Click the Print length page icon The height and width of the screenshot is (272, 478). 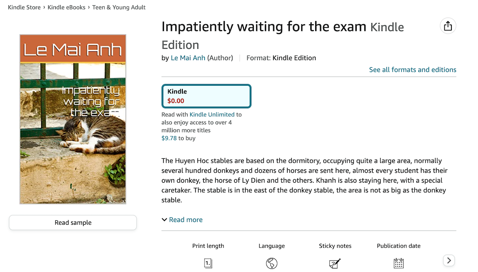(x=208, y=263)
